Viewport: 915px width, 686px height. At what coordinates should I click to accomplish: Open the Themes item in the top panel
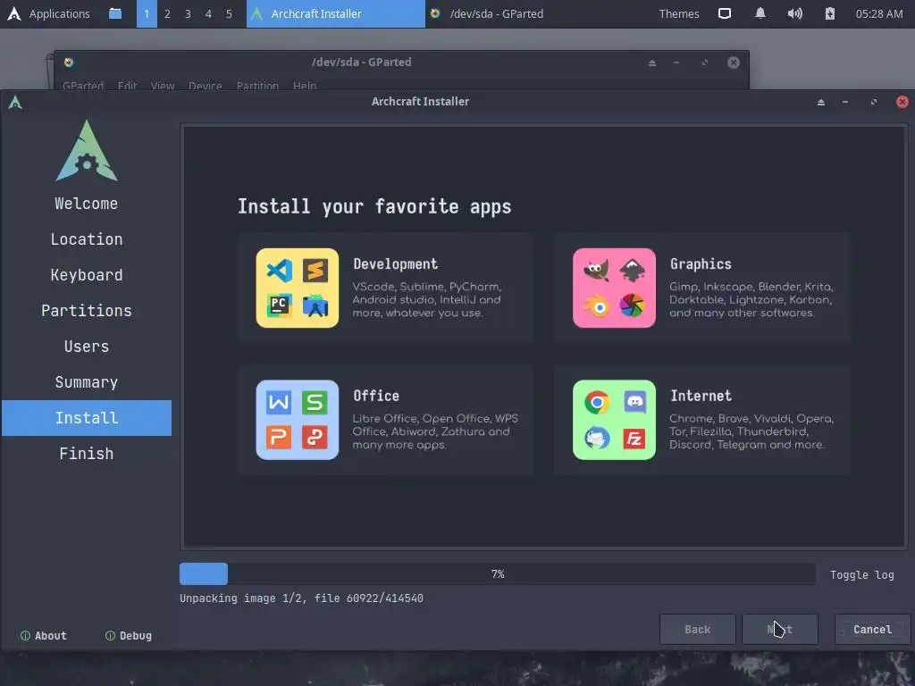pos(679,13)
